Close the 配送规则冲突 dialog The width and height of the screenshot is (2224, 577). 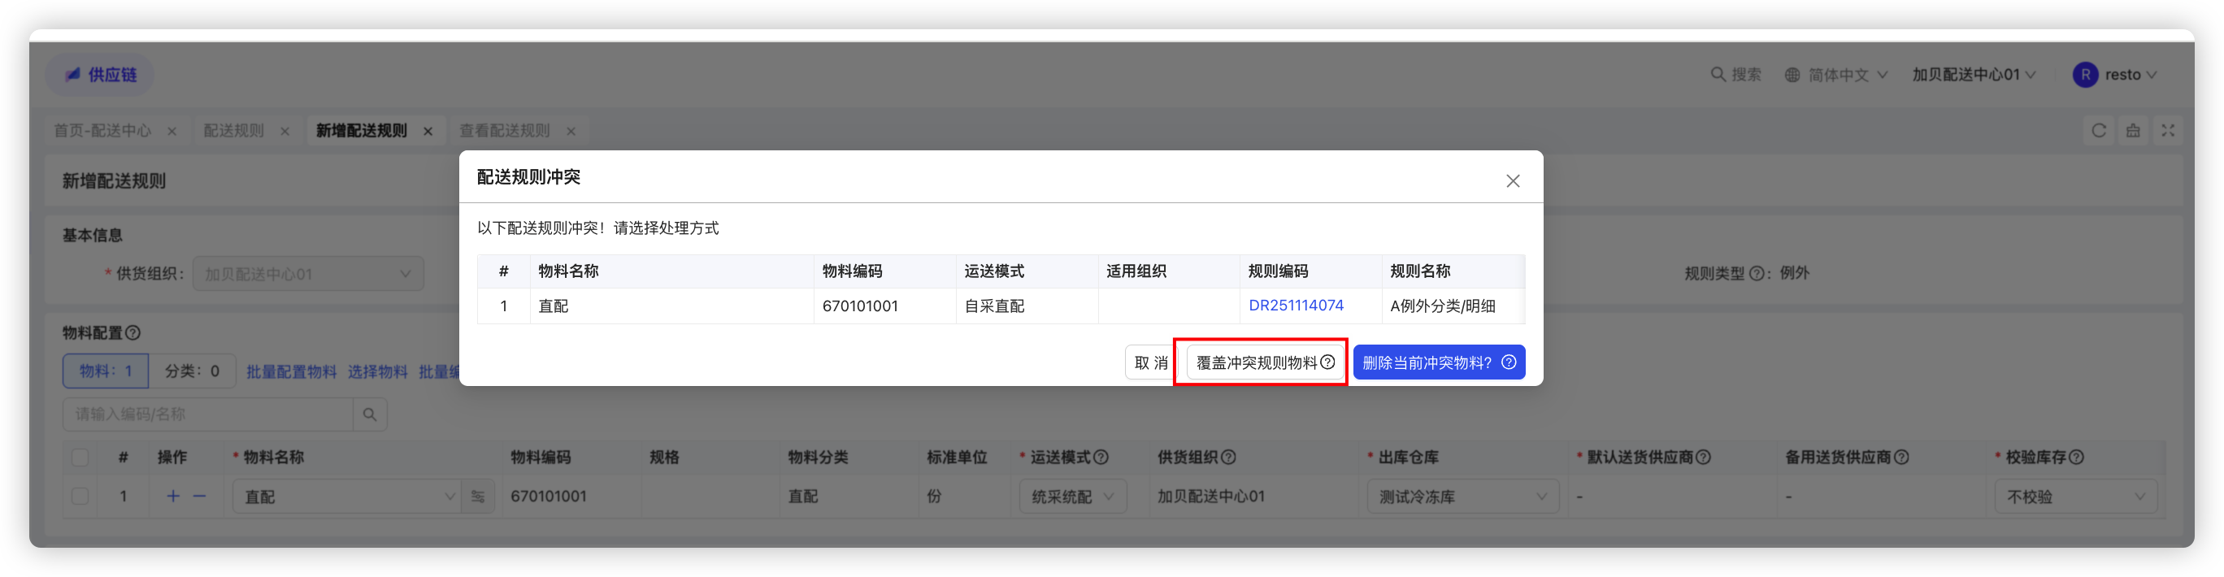[x=1513, y=180]
